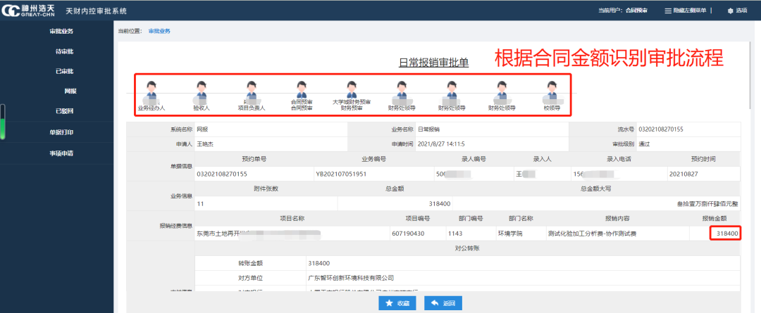This screenshot has height=313, width=761.
Task: Expand the 已审批 sidebar group
Action: [x=64, y=71]
